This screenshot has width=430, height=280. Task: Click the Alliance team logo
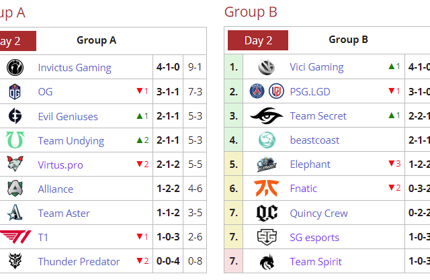coord(15,189)
